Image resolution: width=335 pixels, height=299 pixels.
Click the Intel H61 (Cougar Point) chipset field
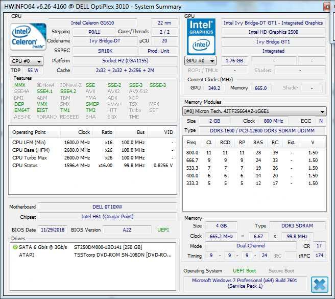tap(107, 217)
